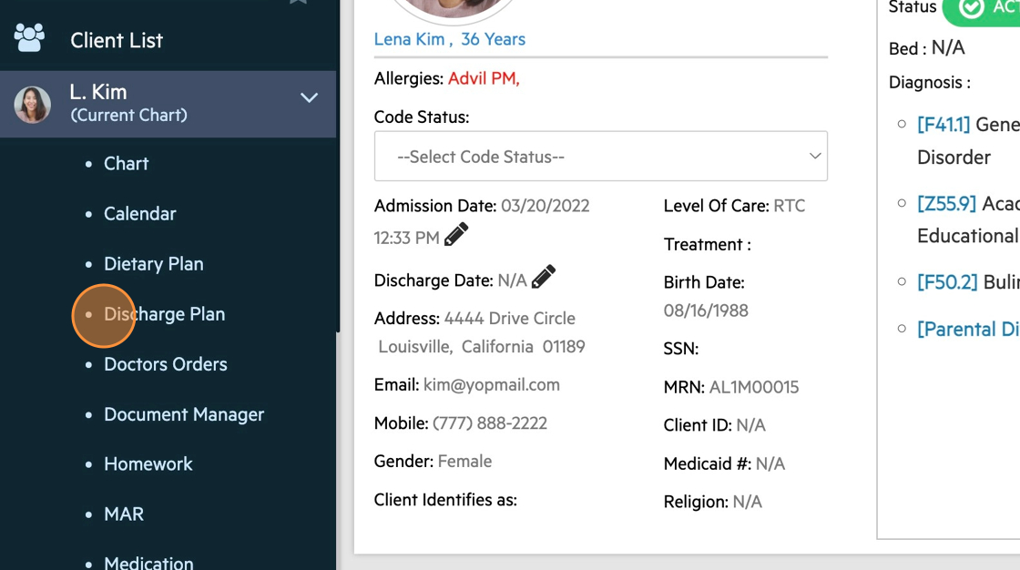The image size is (1020, 570).
Task: Open the F50.2 diagnosis link
Action: click(947, 282)
